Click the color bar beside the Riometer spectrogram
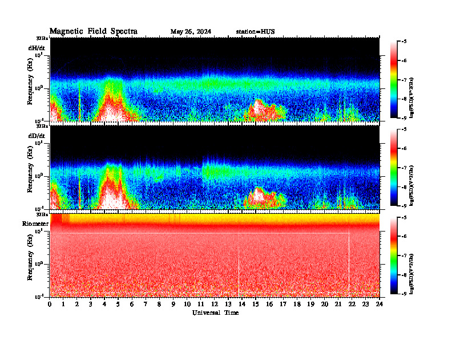 [393, 255]
